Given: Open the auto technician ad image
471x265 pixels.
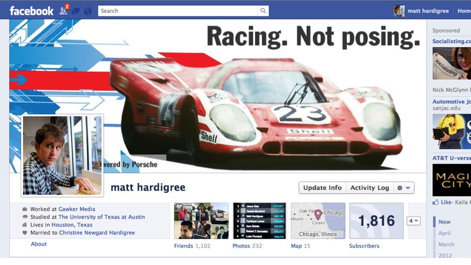Looking at the screenshot, I should (452, 131).
